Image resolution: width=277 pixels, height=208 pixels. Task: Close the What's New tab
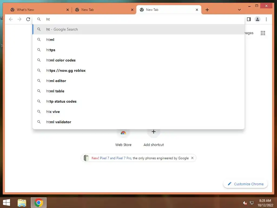pyautogui.click(x=67, y=10)
